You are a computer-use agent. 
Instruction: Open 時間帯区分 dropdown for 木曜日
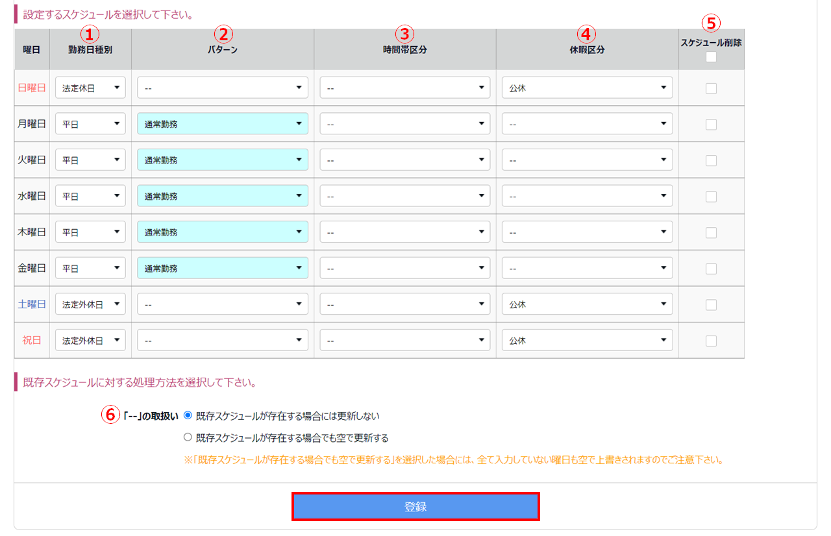[404, 232]
